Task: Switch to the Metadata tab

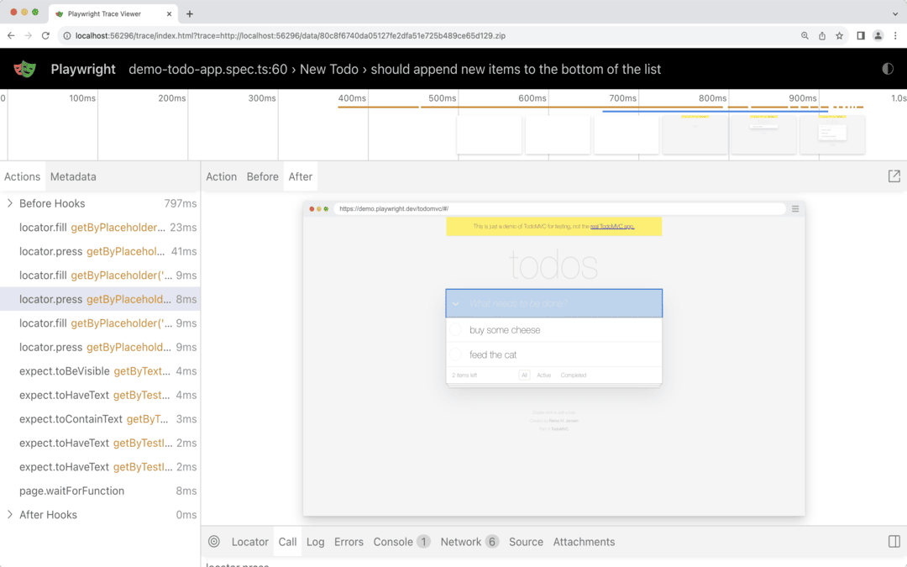Action: tap(73, 176)
